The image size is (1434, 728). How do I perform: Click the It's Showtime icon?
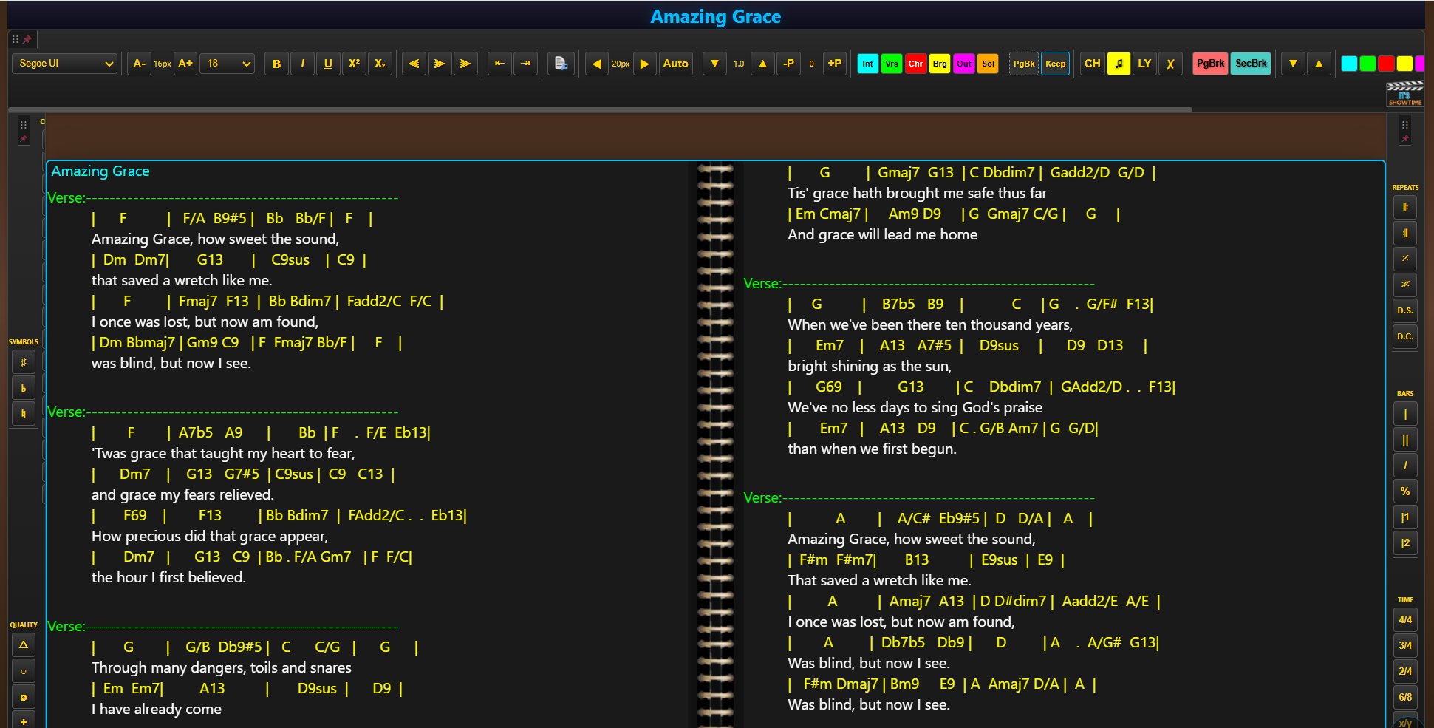coord(1404,94)
